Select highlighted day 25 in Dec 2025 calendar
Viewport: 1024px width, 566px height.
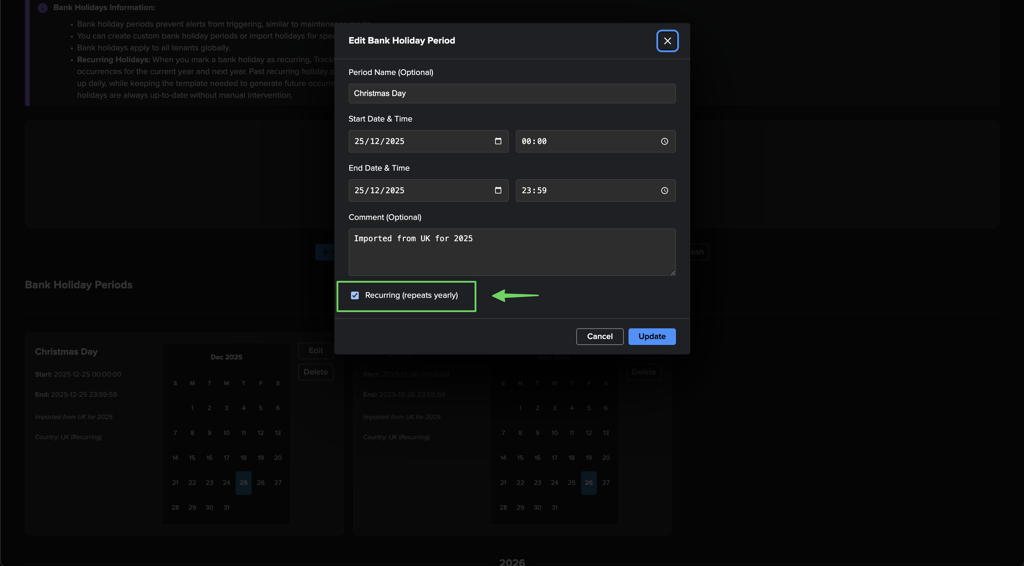(x=243, y=482)
